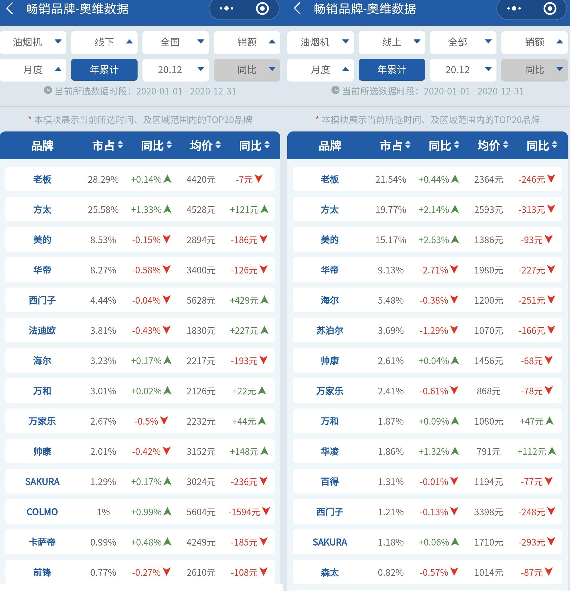Open 华凌 brand link in right table
The image size is (570, 592).
point(330,451)
